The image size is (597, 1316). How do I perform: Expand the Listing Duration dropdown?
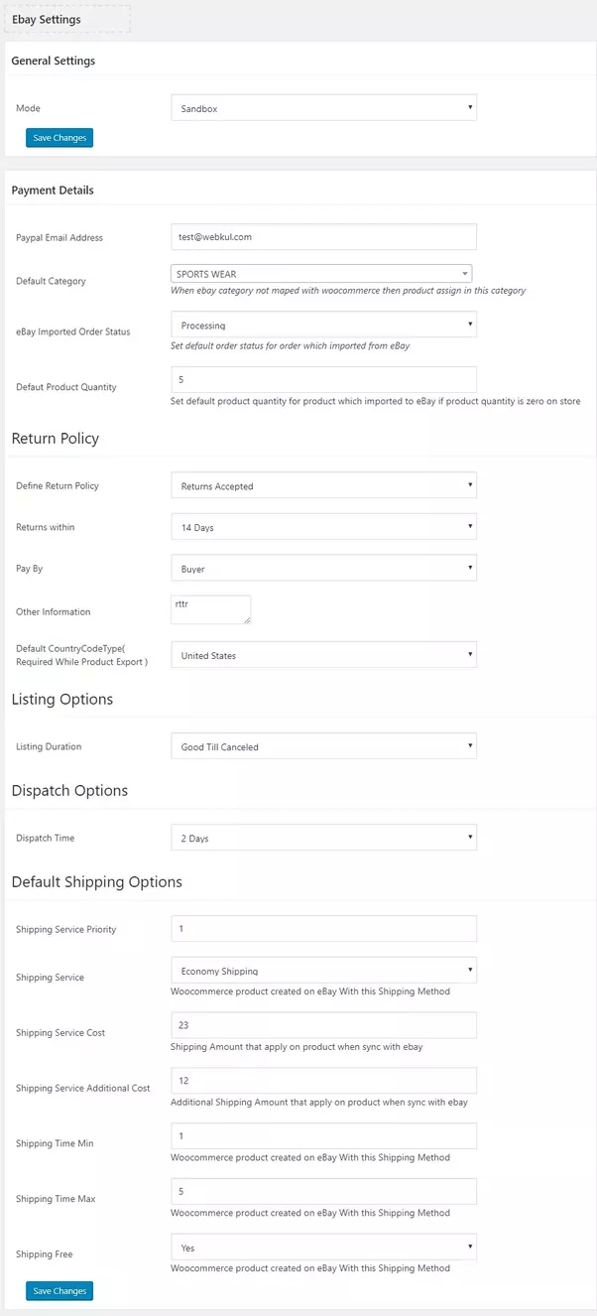(x=323, y=746)
